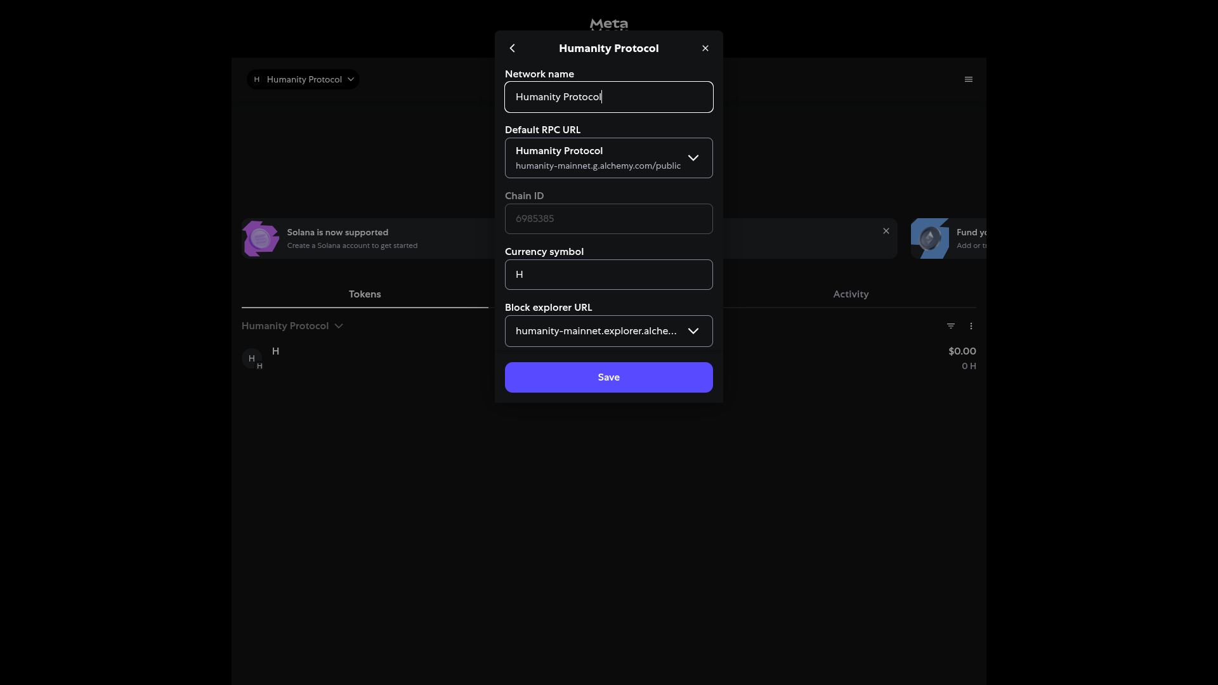Screen dimensions: 1218x685
Task: Expand the Humanity Protocol token filter
Action: [x=292, y=325]
